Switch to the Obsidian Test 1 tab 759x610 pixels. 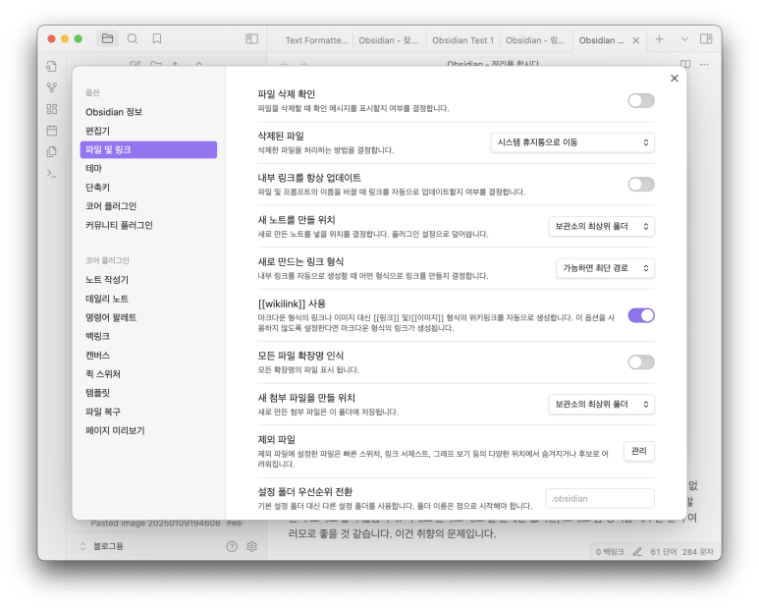462,40
